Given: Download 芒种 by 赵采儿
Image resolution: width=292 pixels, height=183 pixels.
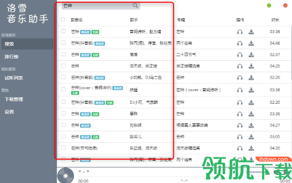Looking at the screenshot, I should tap(251, 137).
